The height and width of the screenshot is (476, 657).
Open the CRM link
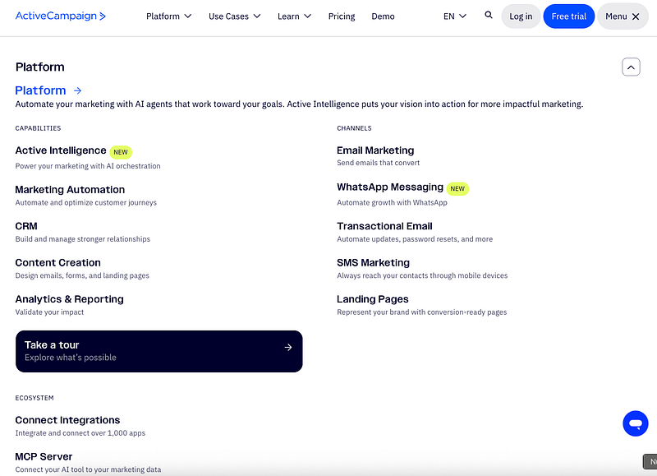(26, 226)
